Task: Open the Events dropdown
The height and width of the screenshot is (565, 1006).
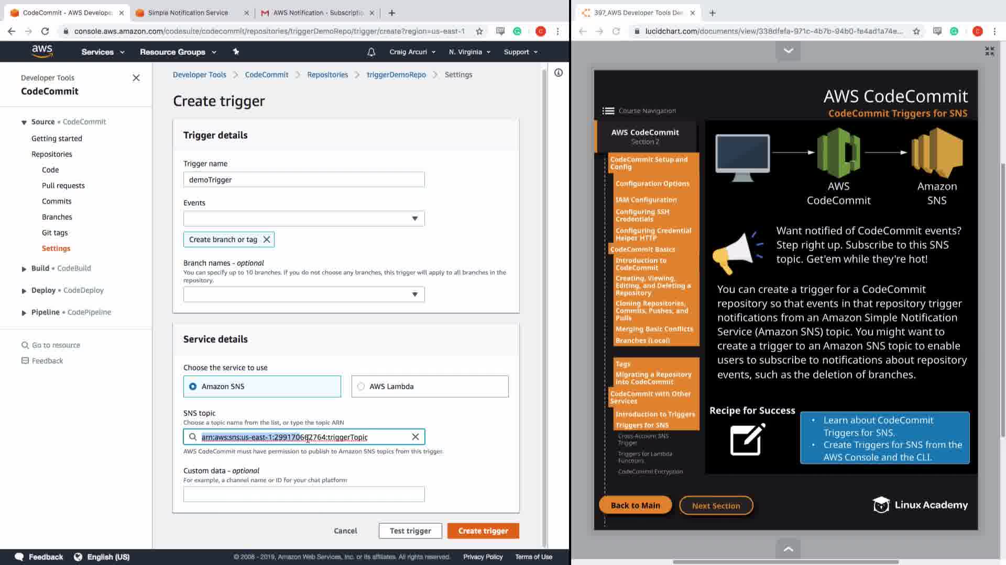Action: [x=304, y=219]
